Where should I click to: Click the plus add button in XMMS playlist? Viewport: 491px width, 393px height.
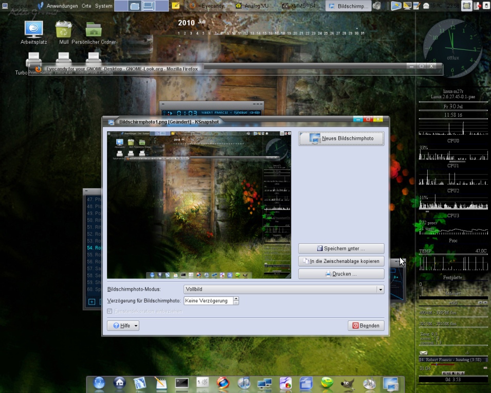92,302
